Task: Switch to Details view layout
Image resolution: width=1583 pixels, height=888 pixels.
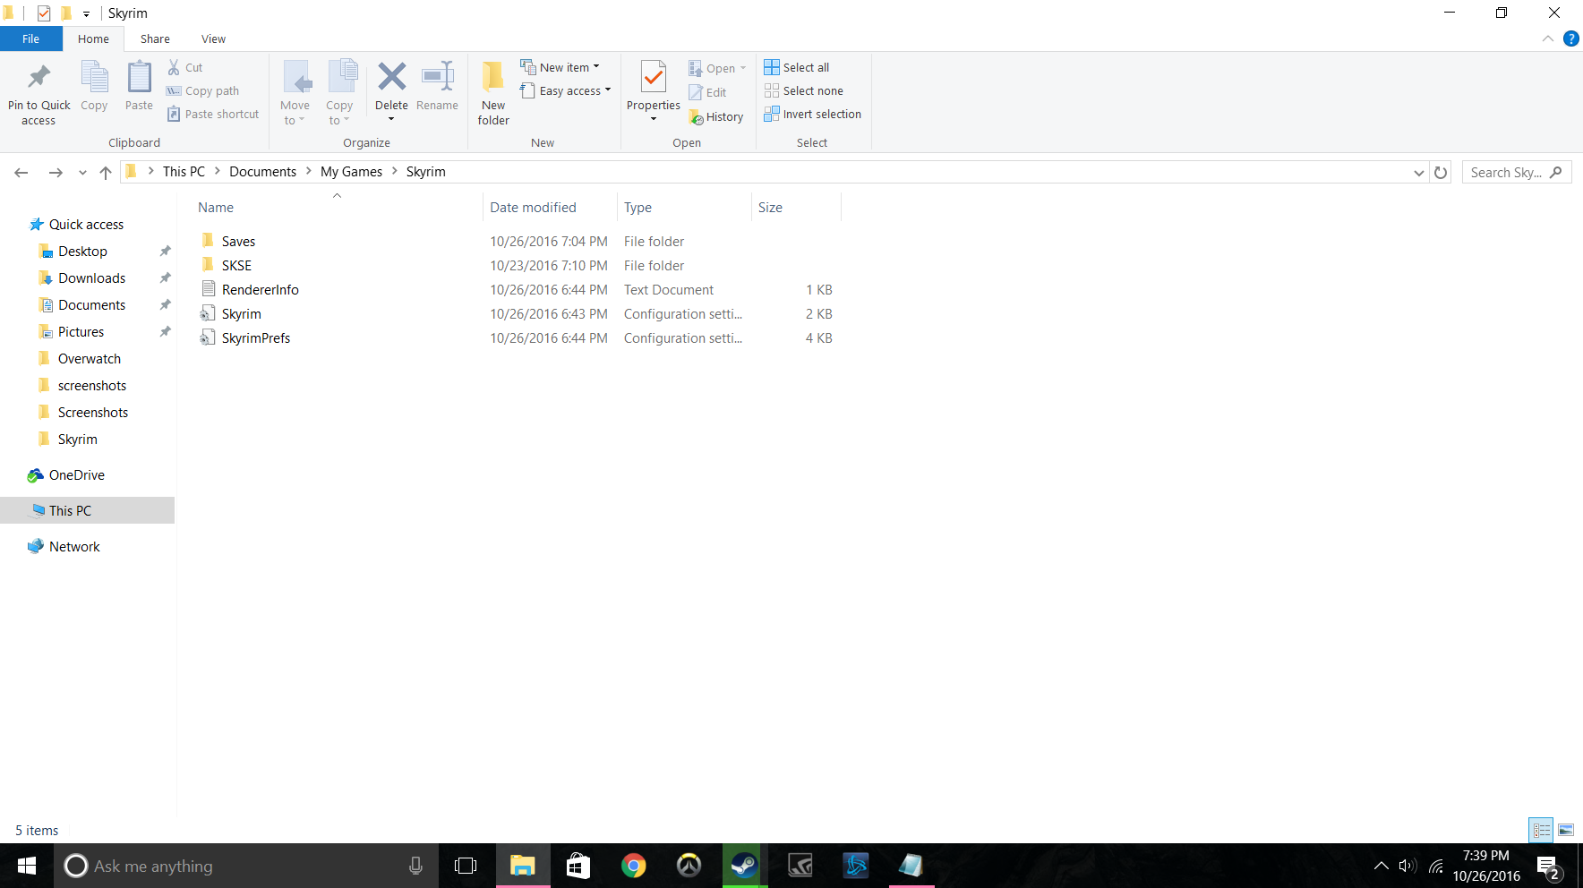Action: (1542, 830)
